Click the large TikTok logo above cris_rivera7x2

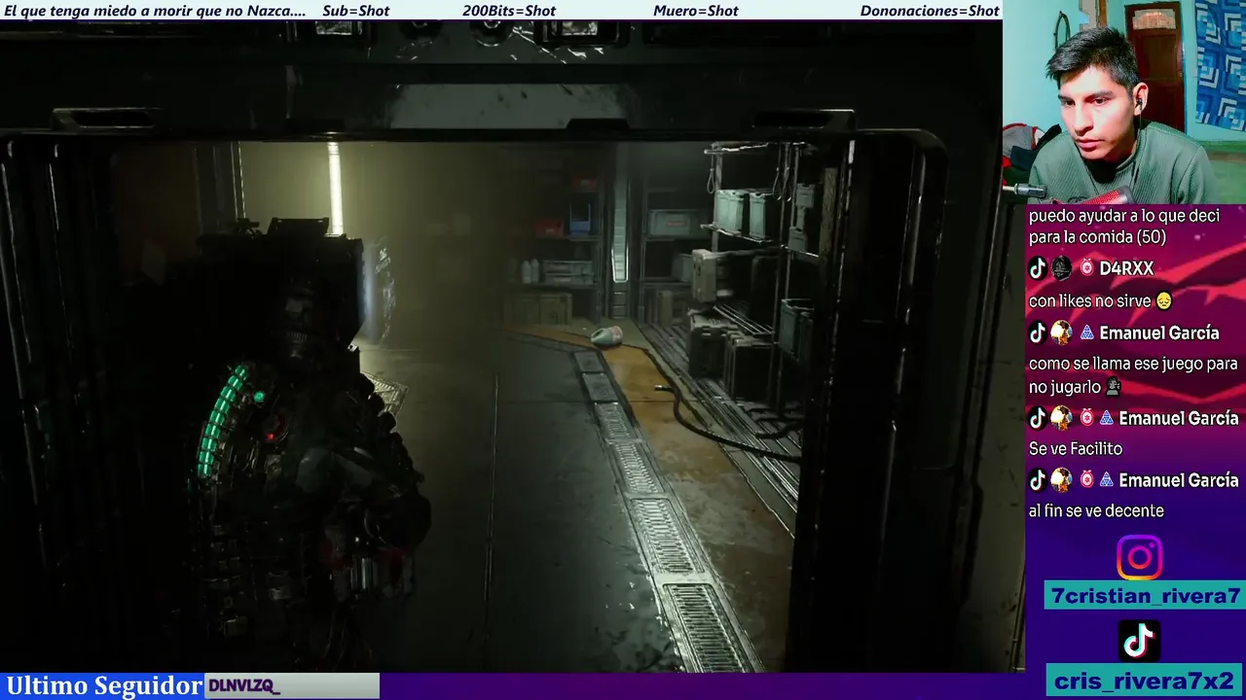click(1139, 642)
